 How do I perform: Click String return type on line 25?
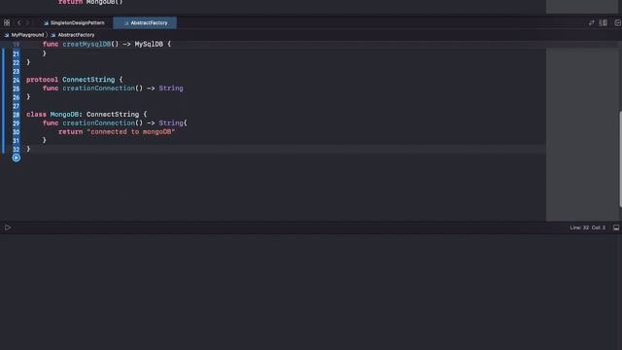(x=171, y=88)
